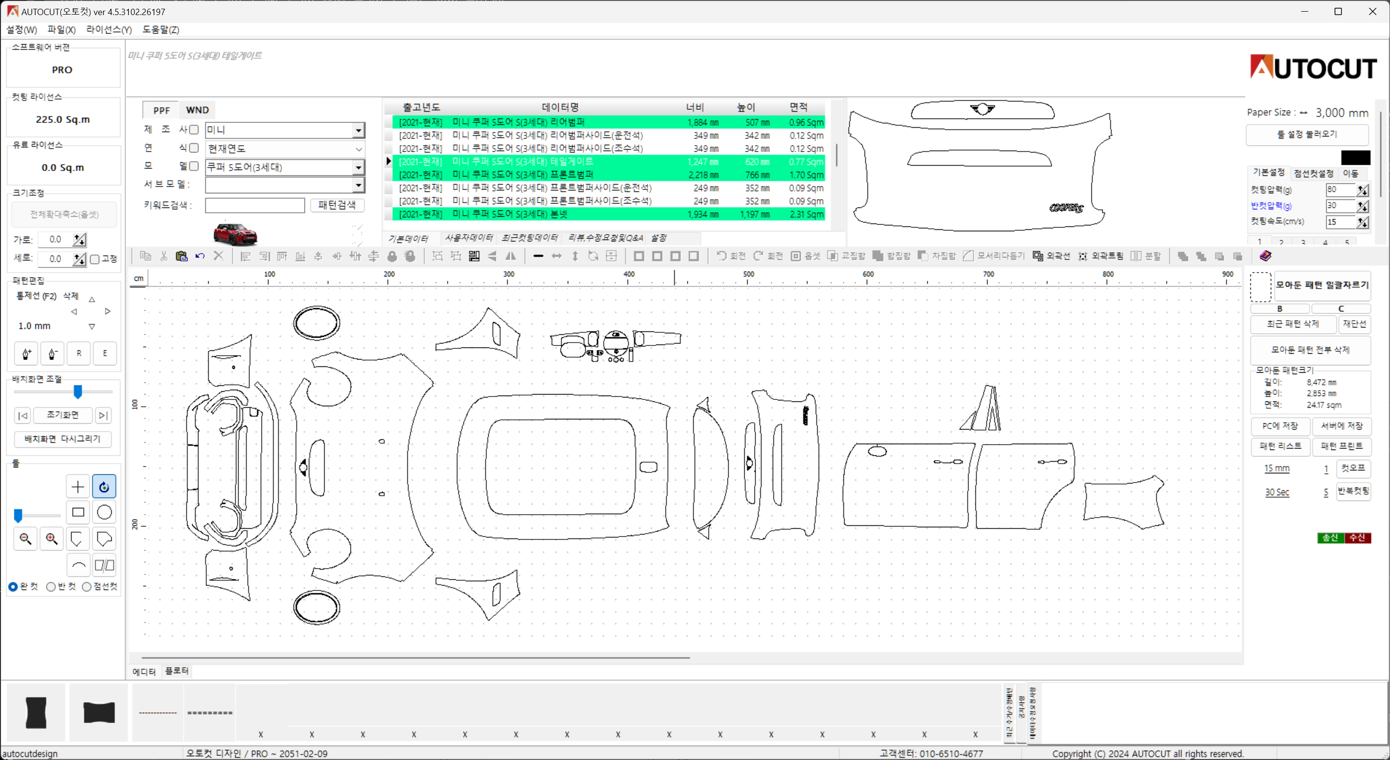Image resolution: width=1390 pixels, height=760 pixels.
Task: Select the split shape tool icon
Action: point(104,565)
